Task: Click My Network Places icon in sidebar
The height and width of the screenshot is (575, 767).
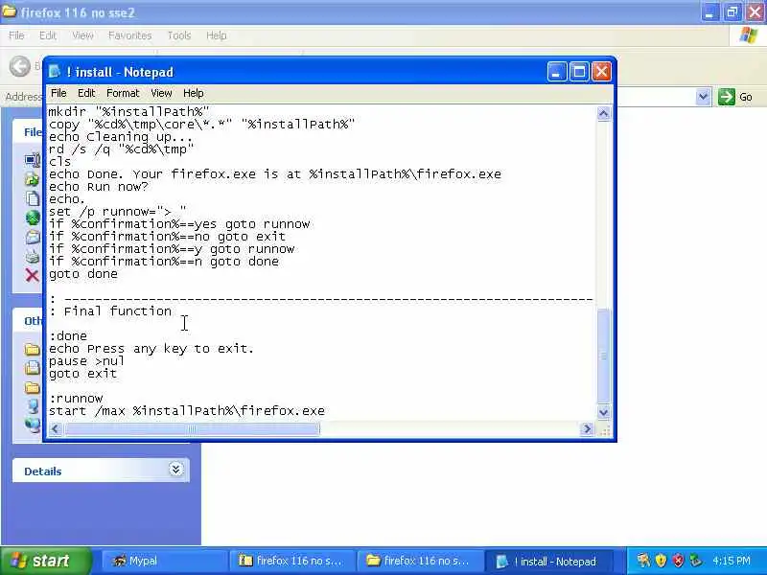Action: [x=33, y=425]
